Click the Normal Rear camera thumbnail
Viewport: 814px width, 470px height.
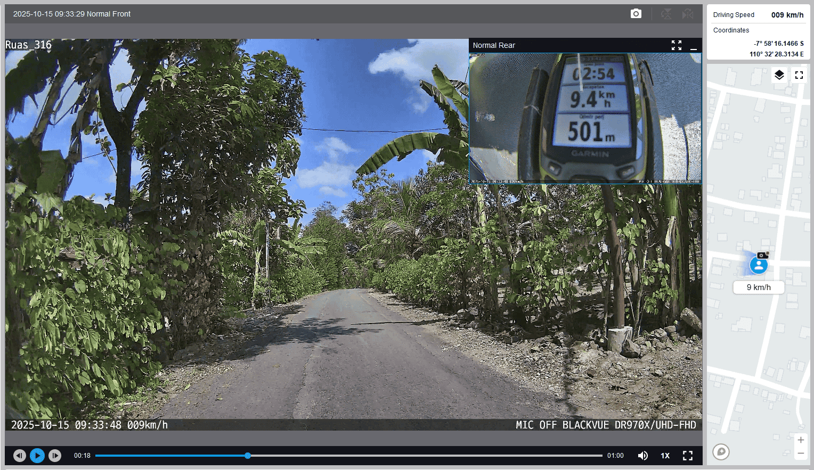585,118
